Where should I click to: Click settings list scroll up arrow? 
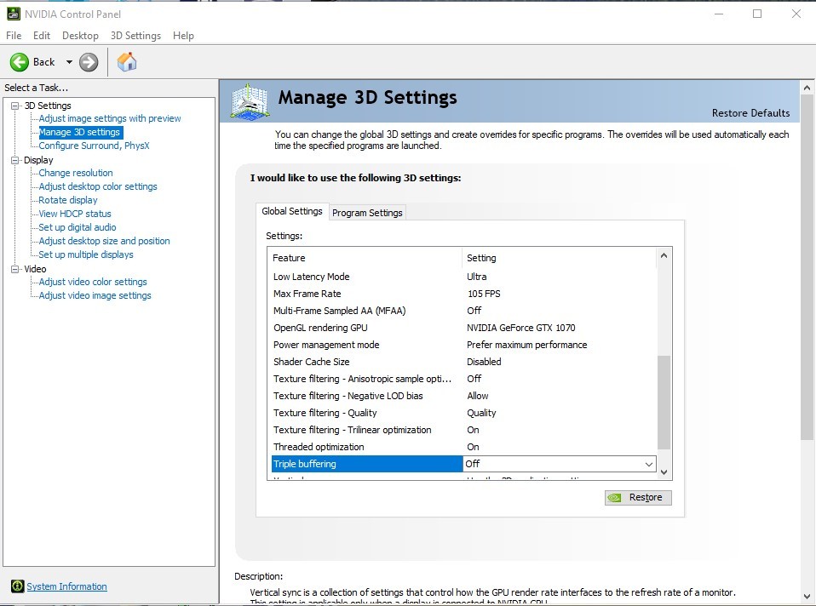664,255
